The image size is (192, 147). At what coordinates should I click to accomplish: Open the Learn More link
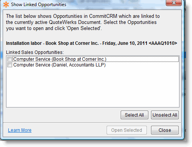[20, 130]
